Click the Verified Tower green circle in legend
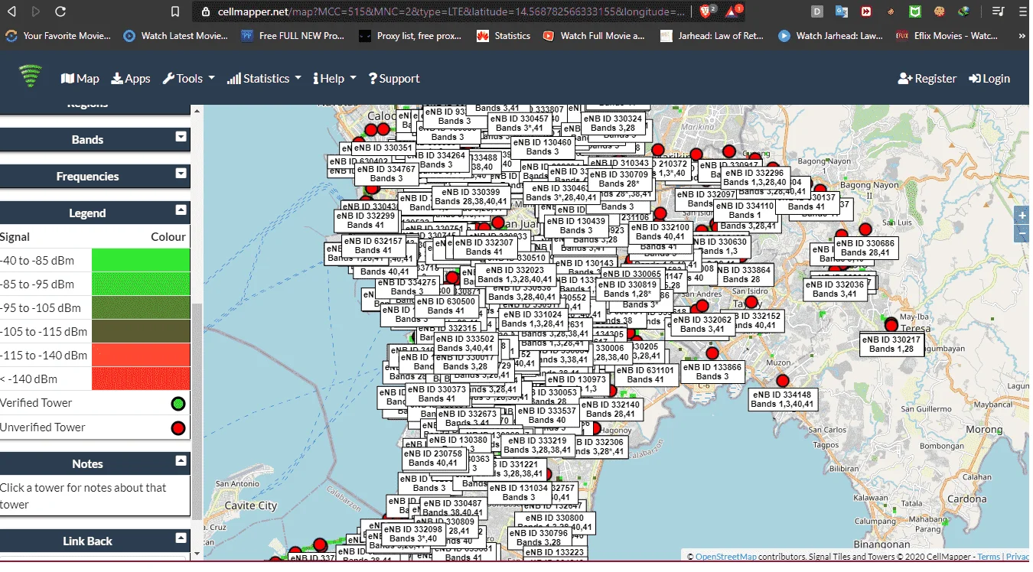The image size is (1033, 572). pyautogui.click(x=178, y=404)
